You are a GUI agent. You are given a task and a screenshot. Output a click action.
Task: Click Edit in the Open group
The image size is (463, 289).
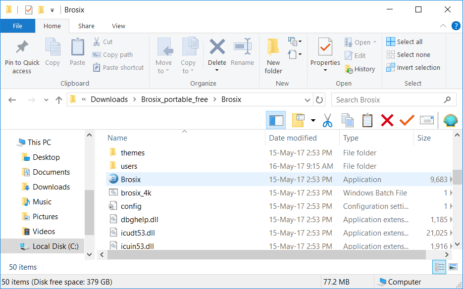pos(355,55)
